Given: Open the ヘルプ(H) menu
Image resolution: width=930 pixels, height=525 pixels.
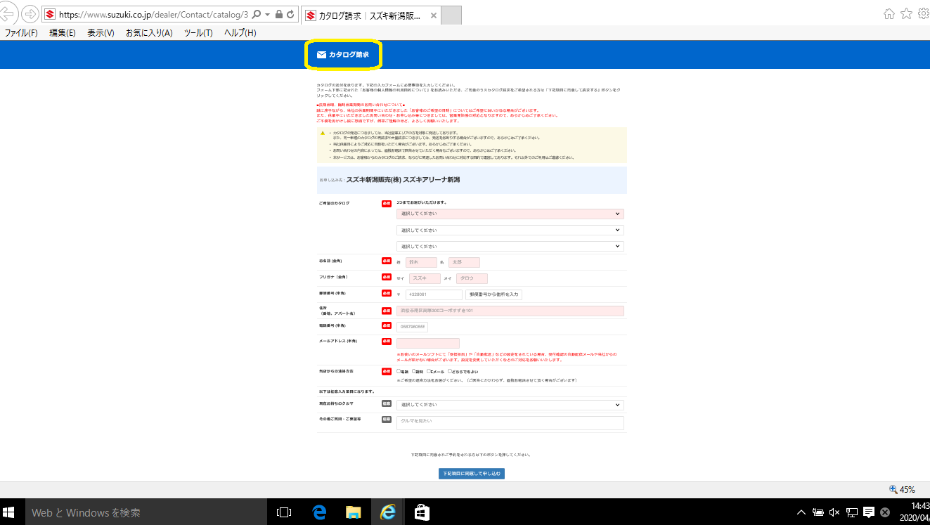Looking at the screenshot, I should 240,33.
